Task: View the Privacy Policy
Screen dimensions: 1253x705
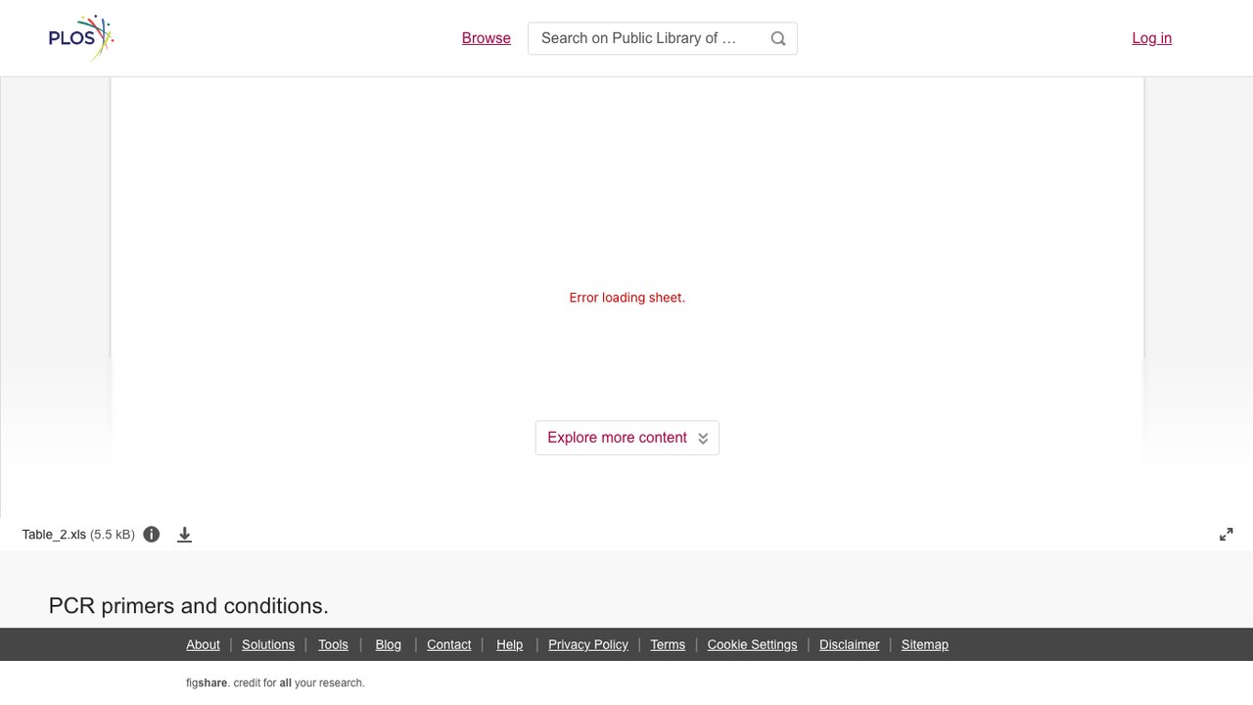Action: tap(588, 644)
